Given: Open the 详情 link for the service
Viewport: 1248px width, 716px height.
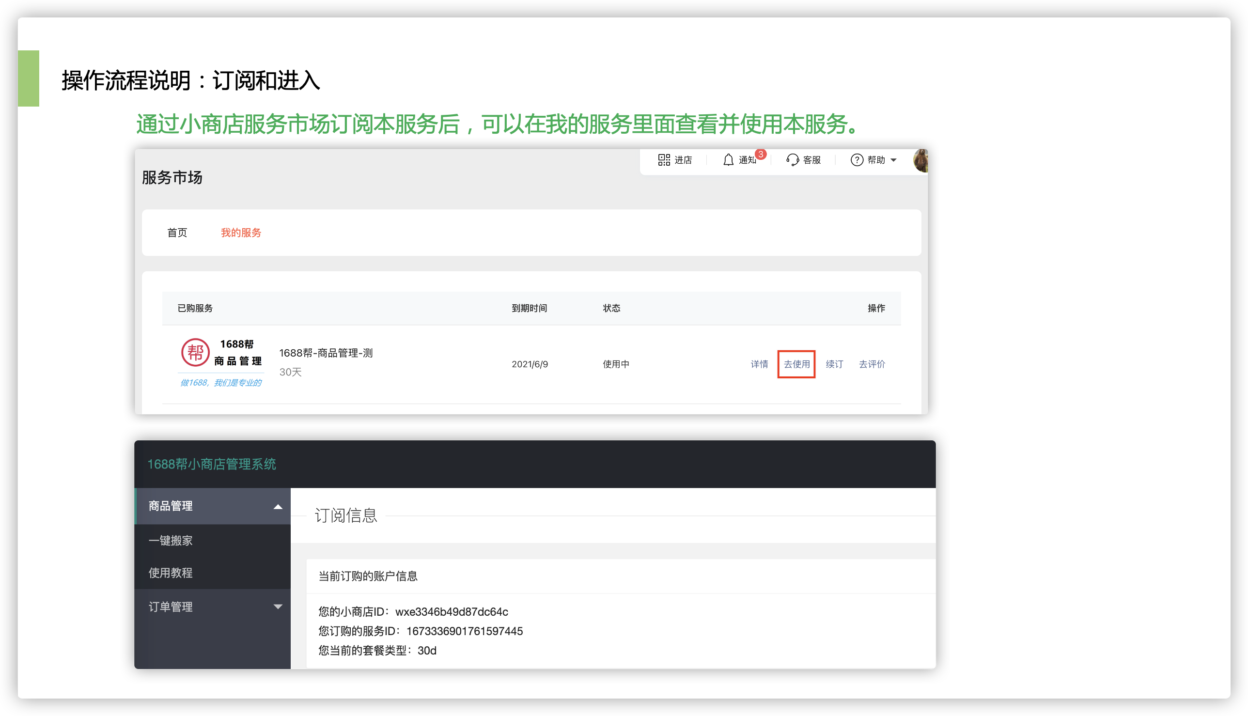Looking at the screenshot, I should [x=759, y=364].
